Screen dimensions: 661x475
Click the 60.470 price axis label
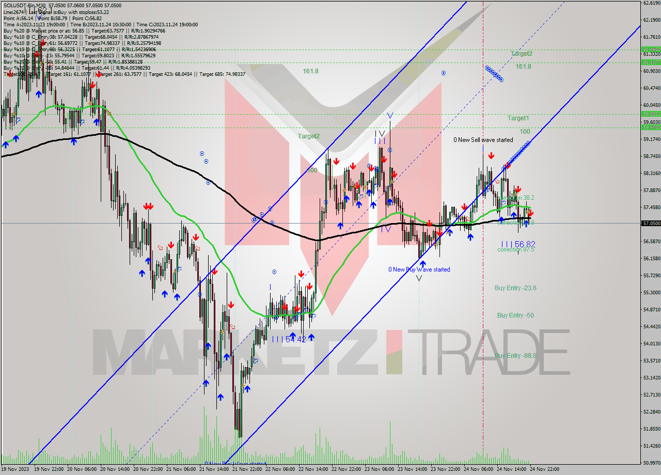tap(651, 88)
